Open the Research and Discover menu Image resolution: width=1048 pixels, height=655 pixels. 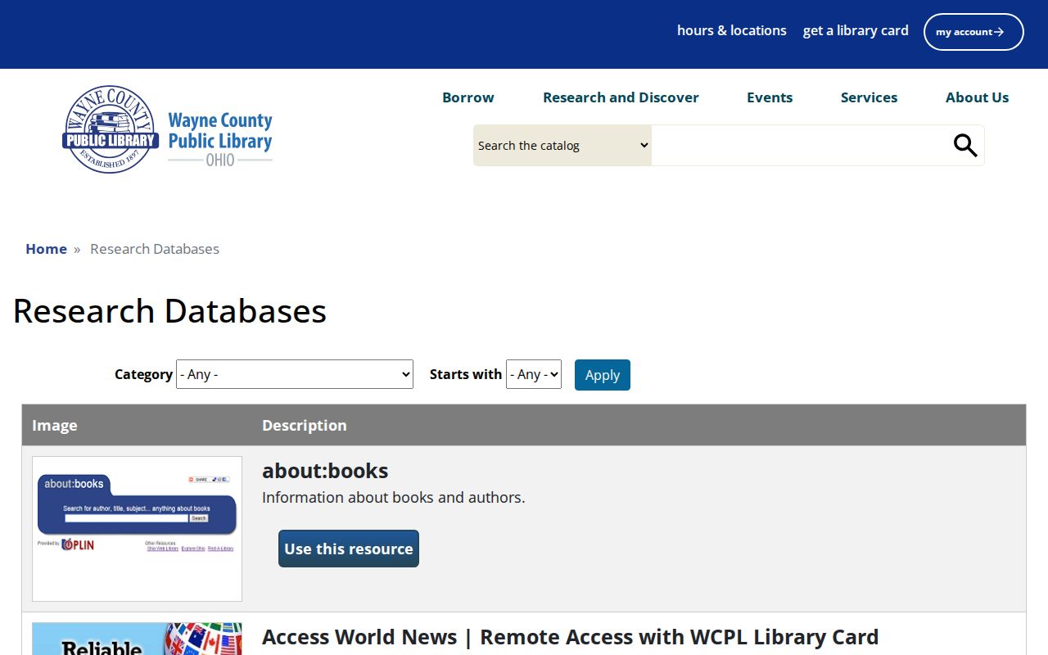(x=621, y=97)
